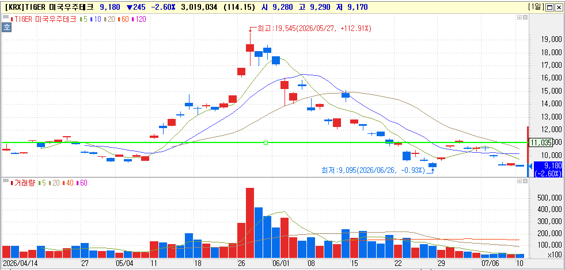Click the 최저:9,095 low annotation label
The width and height of the screenshot is (565, 270).
[373, 170]
